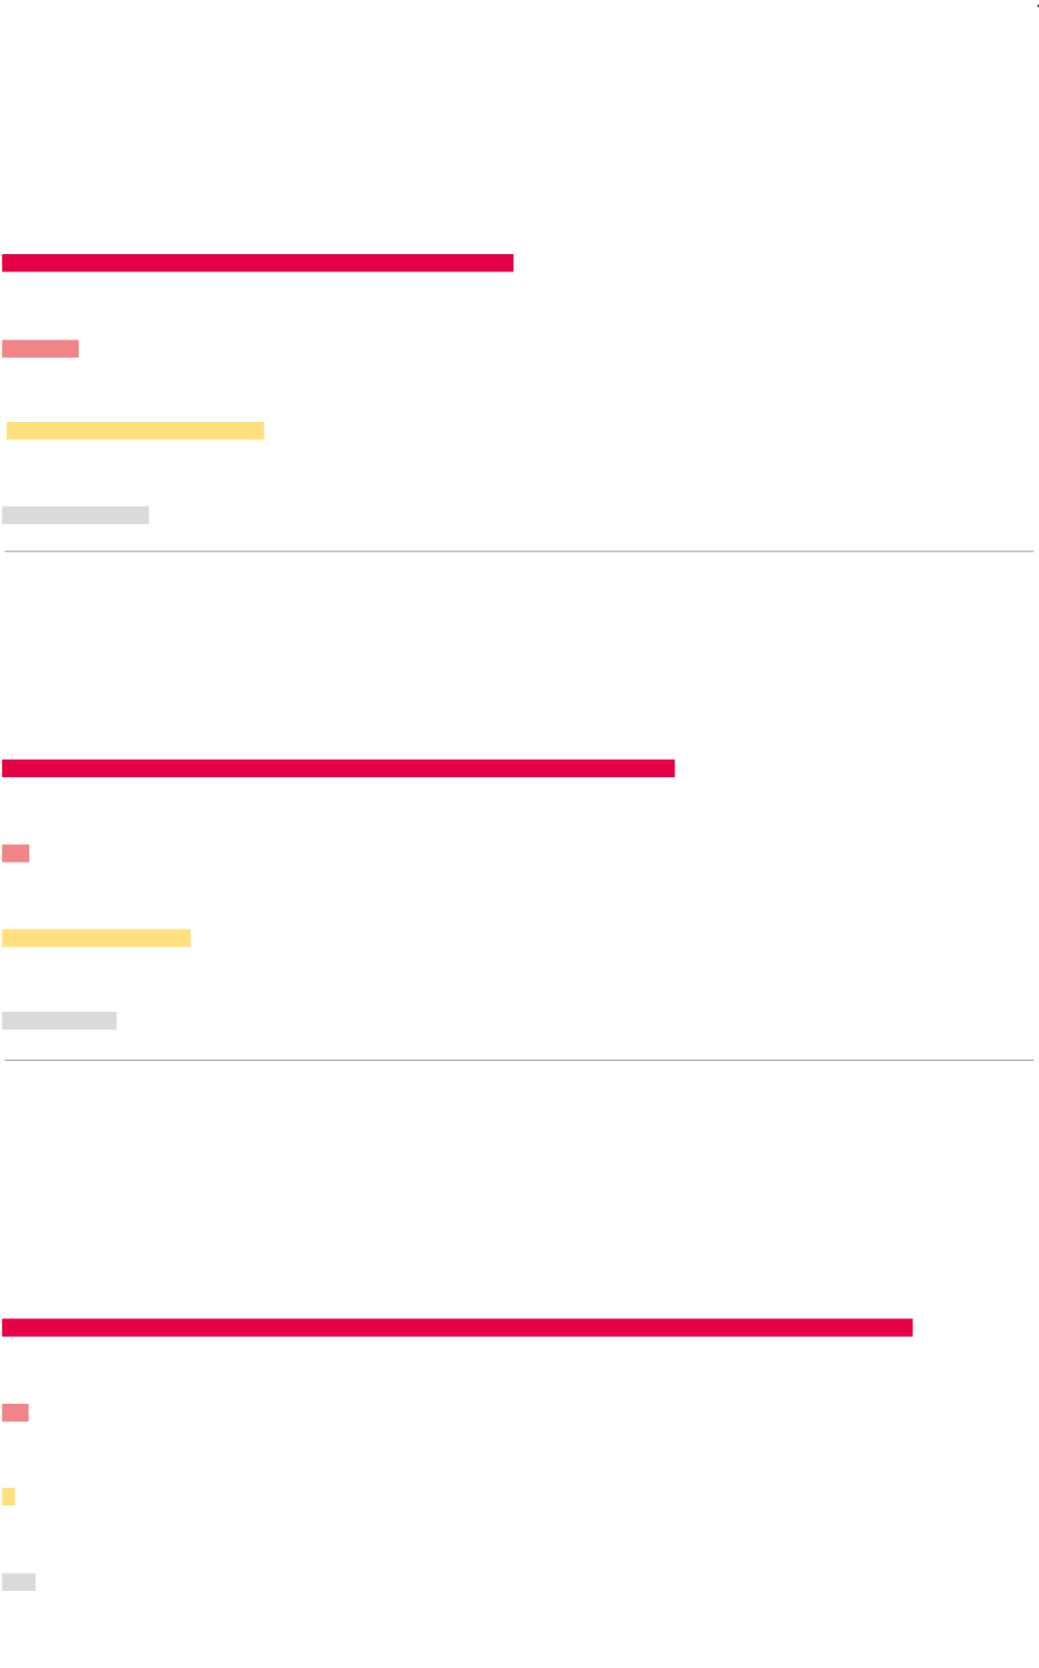Click the right end of the second group's crimson bar

(671, 769)
